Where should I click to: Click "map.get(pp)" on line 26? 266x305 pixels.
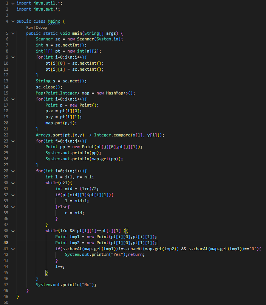[x=105, y=159]
